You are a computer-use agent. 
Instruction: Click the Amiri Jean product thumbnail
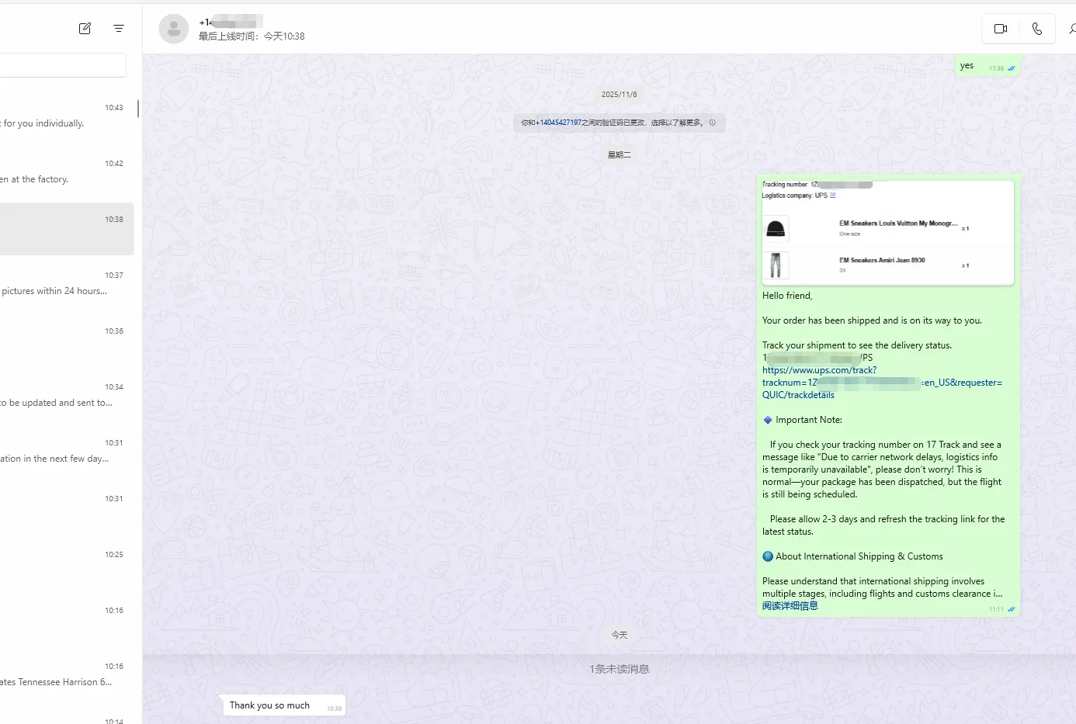776,265
